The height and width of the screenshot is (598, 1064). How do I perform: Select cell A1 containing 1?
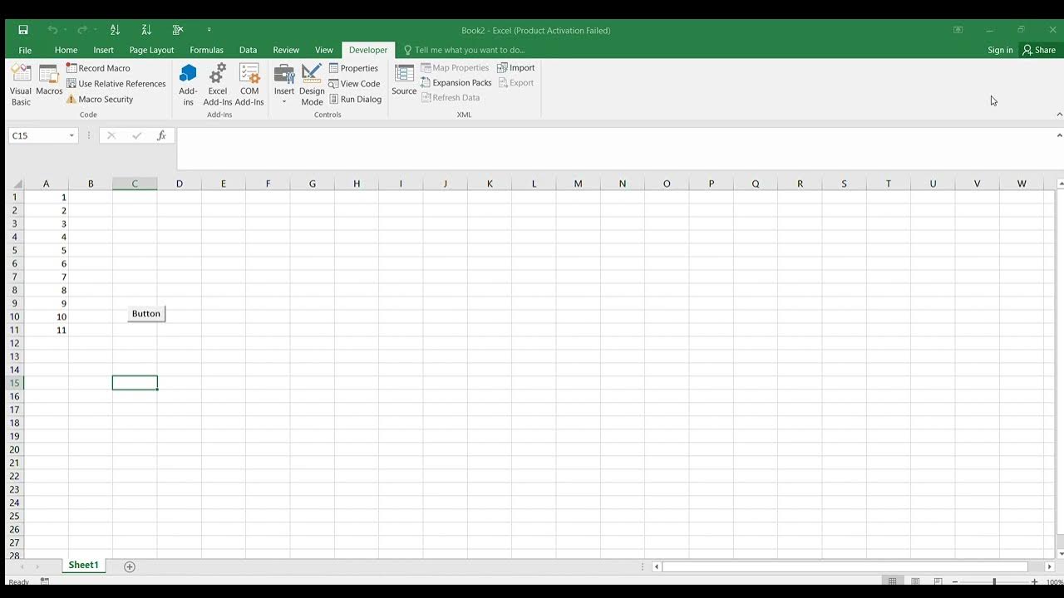tap(46, 197)
